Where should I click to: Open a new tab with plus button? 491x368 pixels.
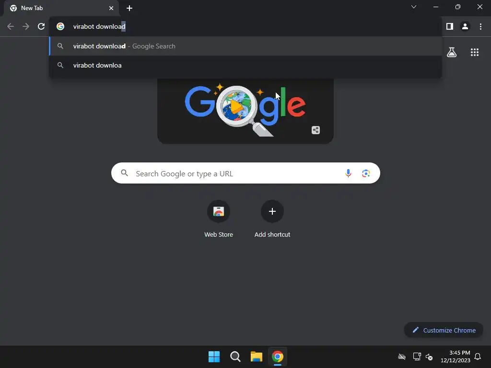tap(129, 8)
